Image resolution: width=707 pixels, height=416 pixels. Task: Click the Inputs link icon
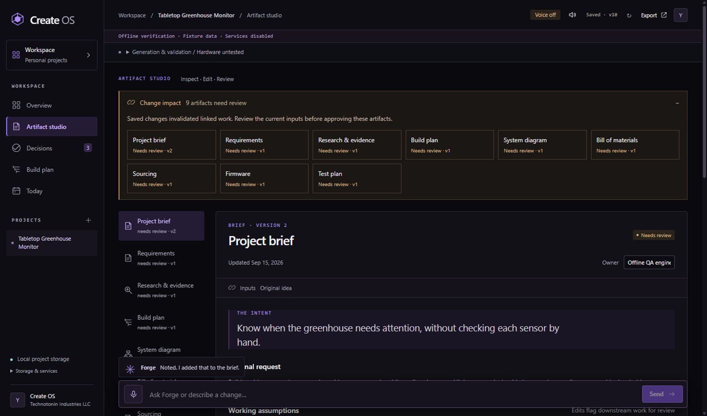pyautogui.click(x=232, y=288)
